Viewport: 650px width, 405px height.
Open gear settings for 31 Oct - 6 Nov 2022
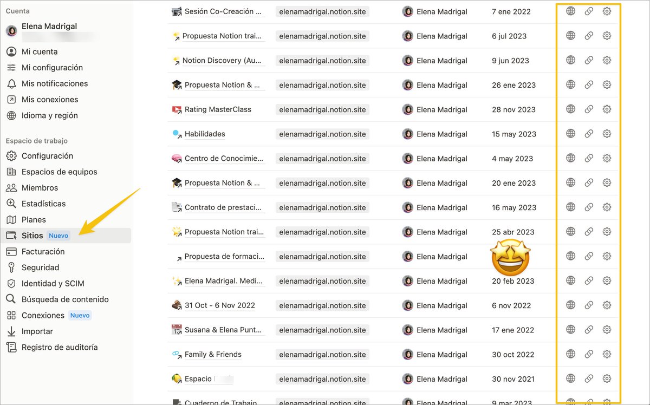607,305
